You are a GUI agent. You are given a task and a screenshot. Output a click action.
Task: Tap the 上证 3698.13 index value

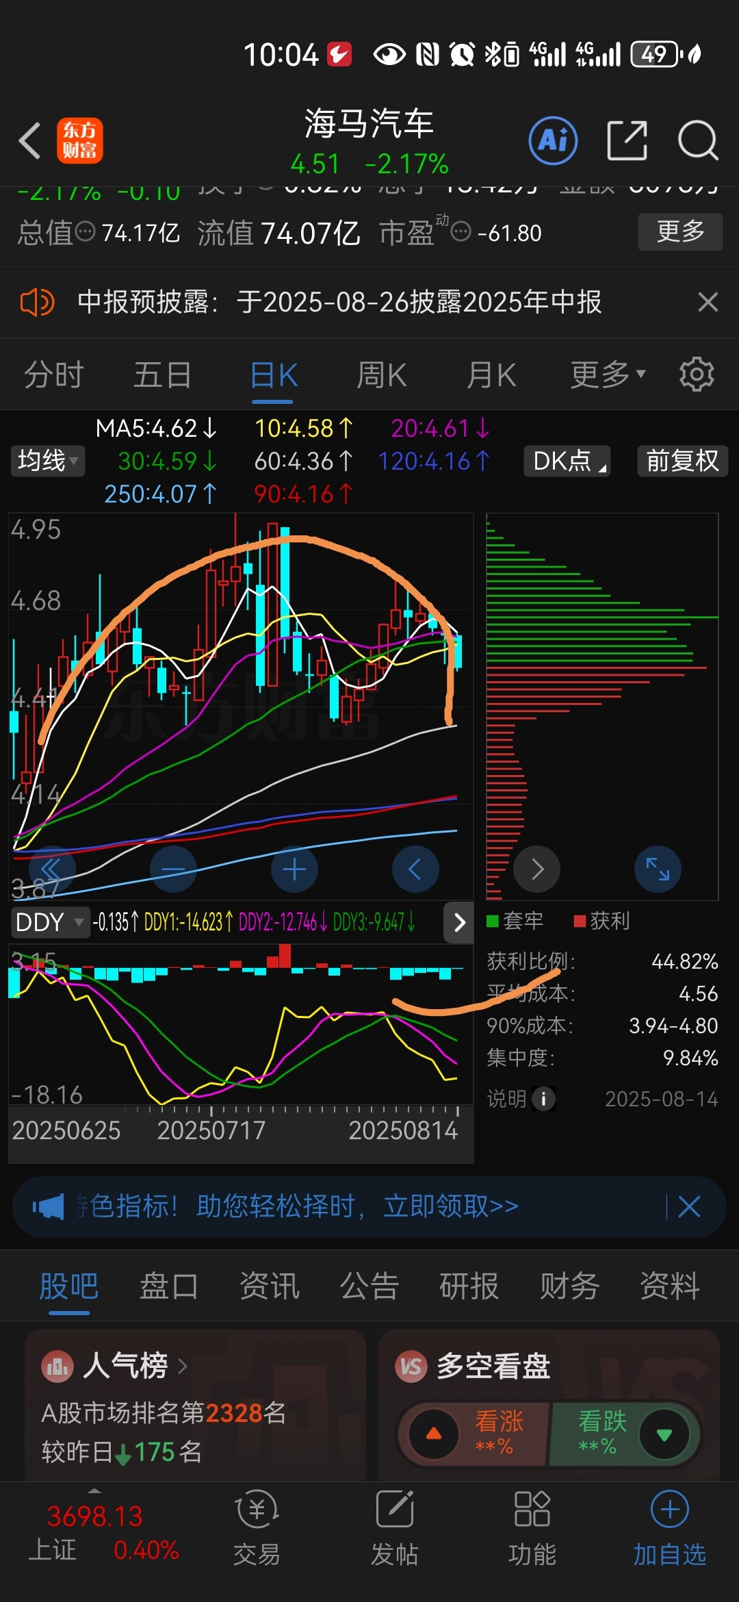pyautogui.click(x=94, y=1516)
